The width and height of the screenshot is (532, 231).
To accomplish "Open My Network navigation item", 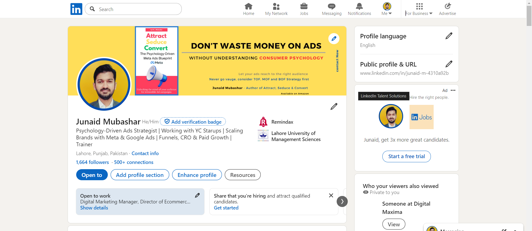I will click(276, 9).
